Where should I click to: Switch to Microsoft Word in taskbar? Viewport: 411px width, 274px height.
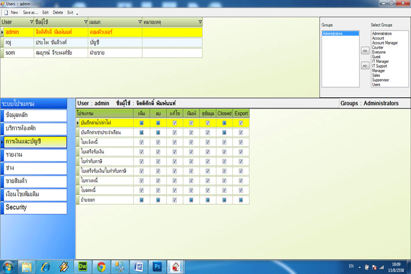tap(138, 265)
